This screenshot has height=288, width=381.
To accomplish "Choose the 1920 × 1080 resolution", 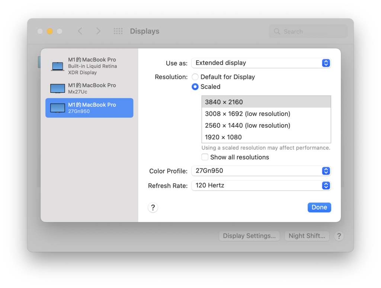I will (266, 137).
